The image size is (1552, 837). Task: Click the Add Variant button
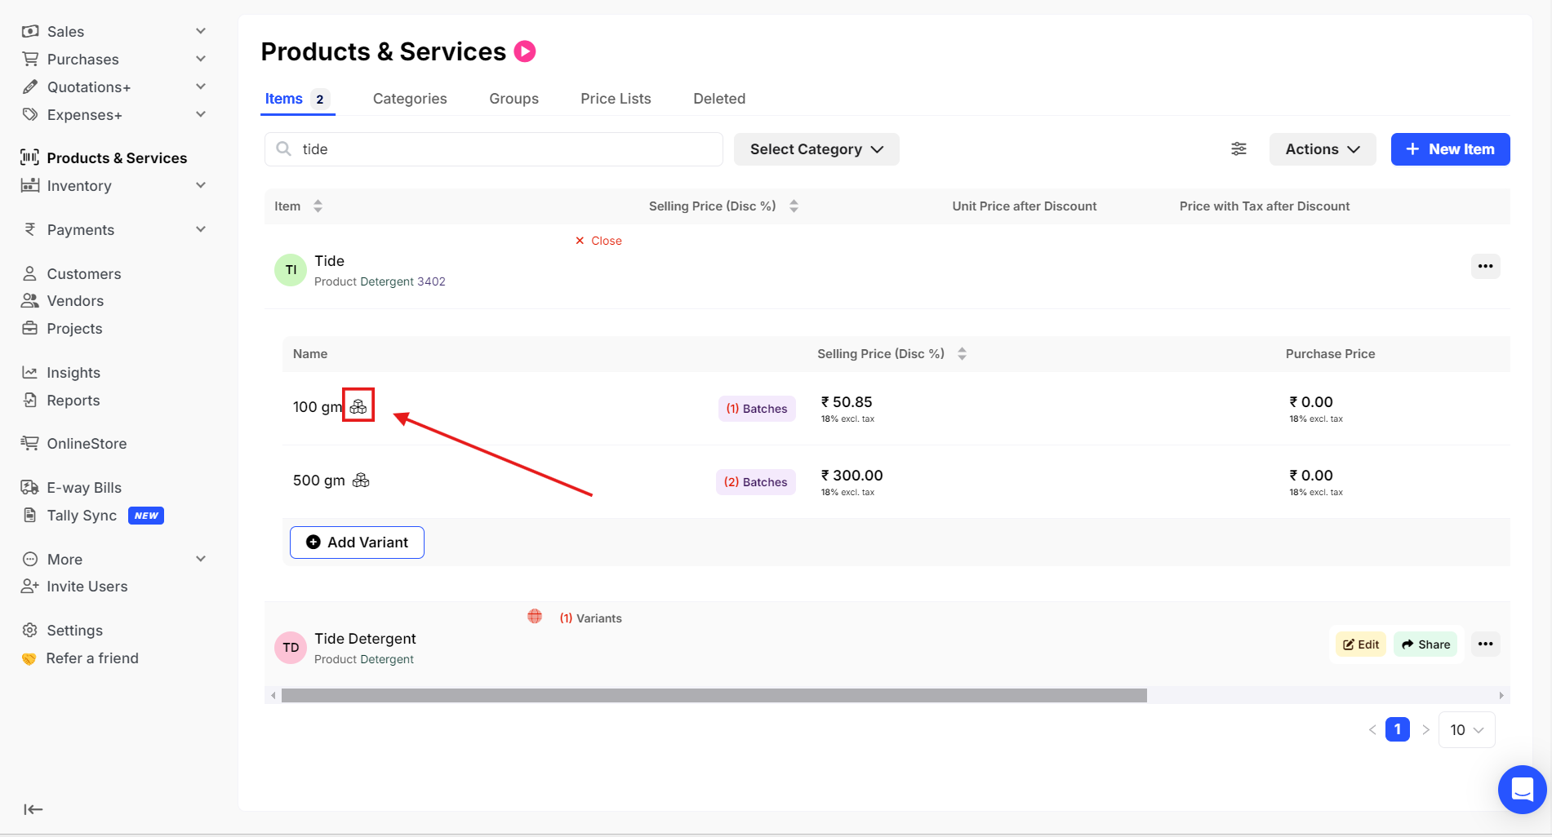point(357,542)
